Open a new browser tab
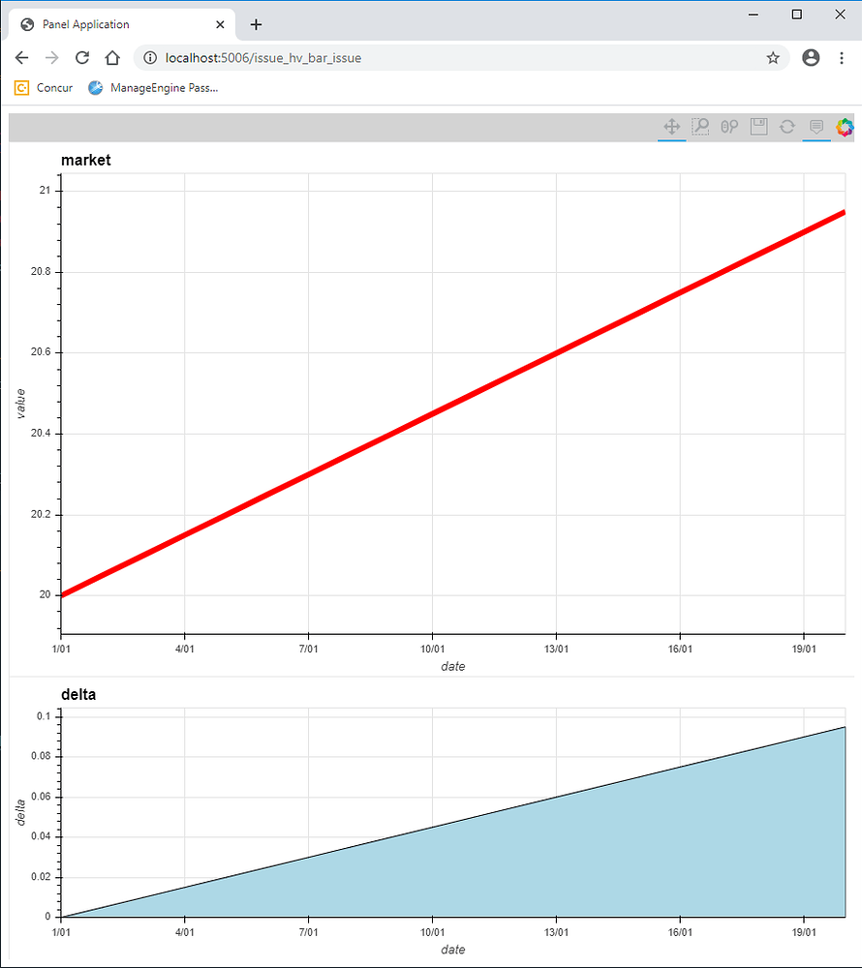Screen dimensions: 862x968 256,23
